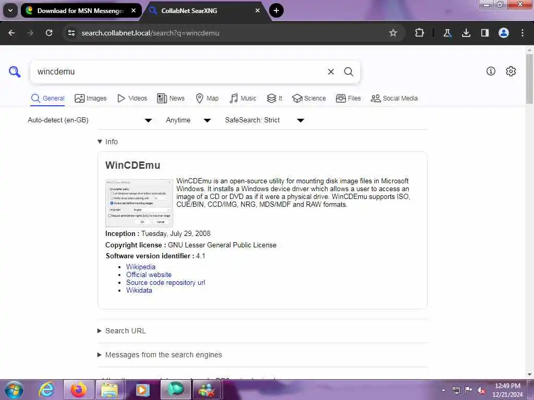Screen dimensions: 534x400
Task: Switch to Map search category
Action: pos(207,98)
